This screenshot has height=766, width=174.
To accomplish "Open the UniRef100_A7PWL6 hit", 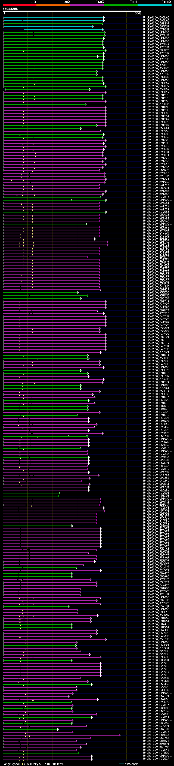I will [156, 65].
